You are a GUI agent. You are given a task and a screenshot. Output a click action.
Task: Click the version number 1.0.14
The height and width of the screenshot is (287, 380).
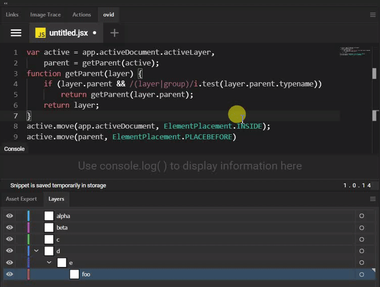pos(357,185)
